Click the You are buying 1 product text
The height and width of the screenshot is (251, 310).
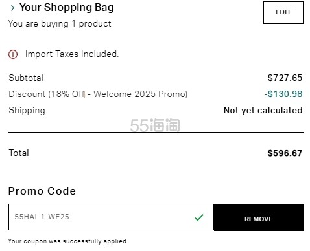(60, 23)
